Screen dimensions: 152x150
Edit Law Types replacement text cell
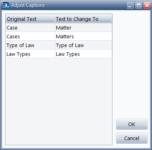tap(83, 54)
